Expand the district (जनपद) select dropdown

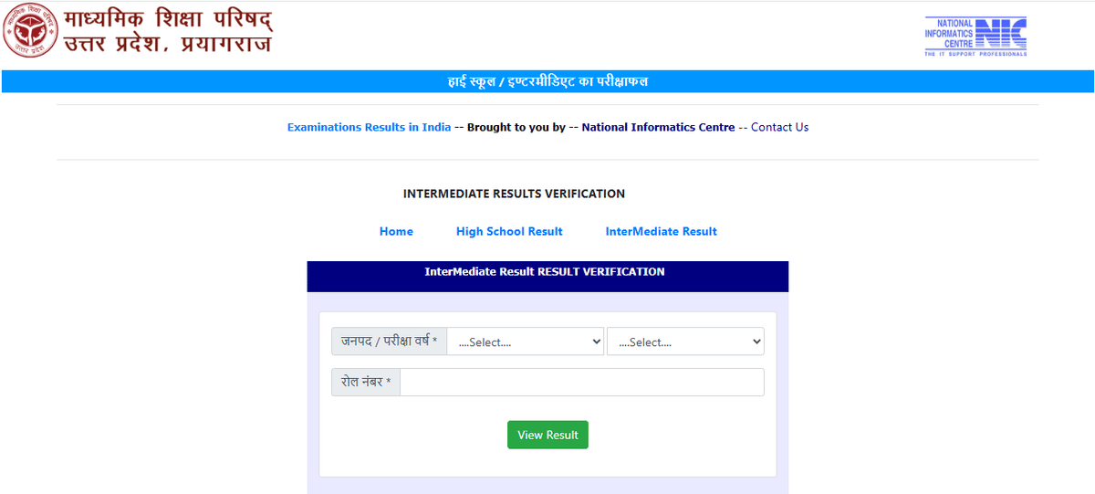click(x=526, y=342)
